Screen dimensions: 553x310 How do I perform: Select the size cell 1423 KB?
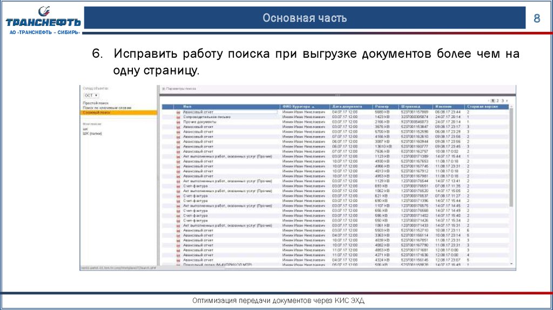click(x=382, y=117)
